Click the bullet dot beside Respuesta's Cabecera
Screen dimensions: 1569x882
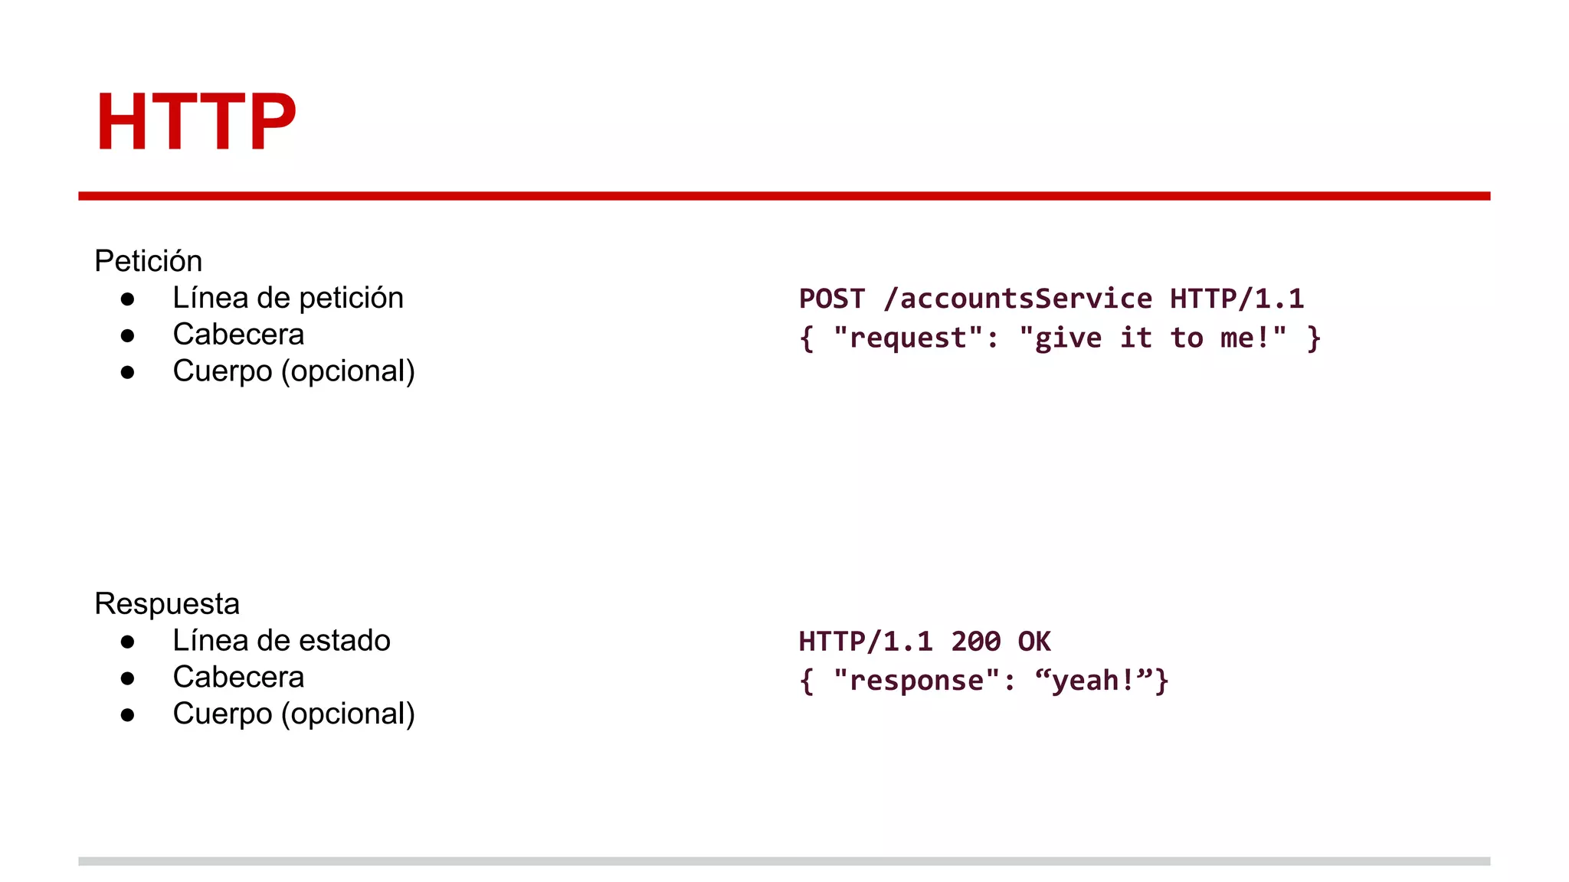[x=128, y=679]
